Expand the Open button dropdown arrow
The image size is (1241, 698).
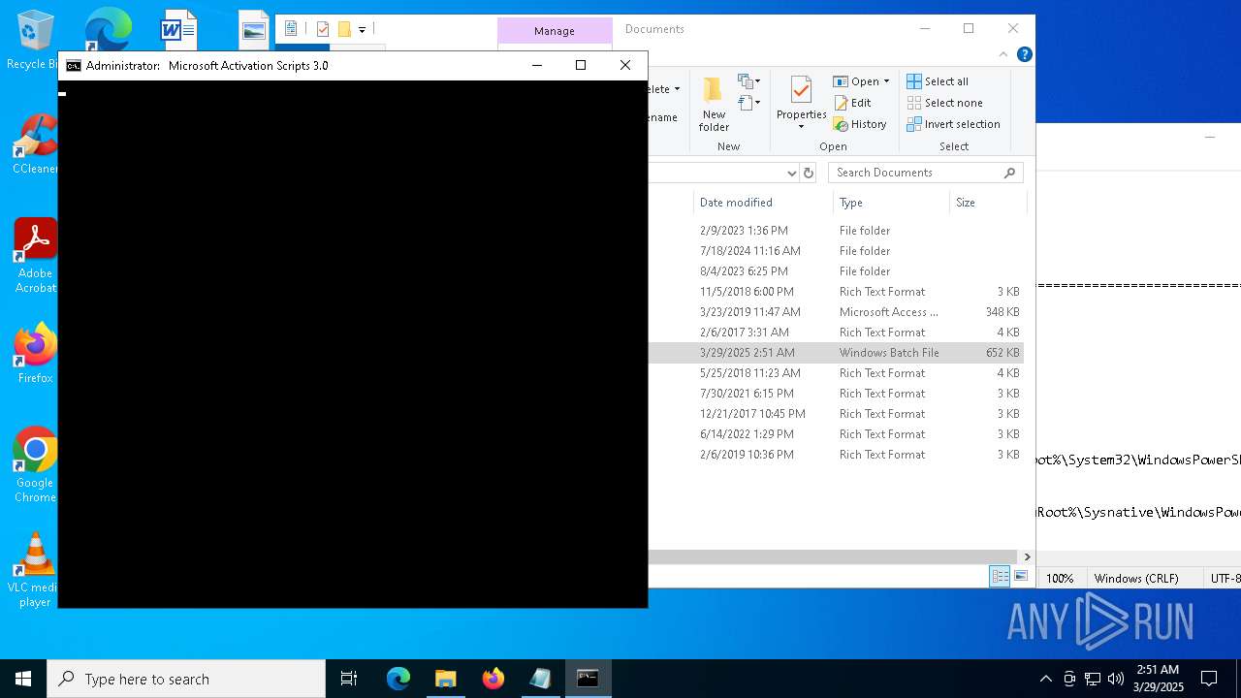[886, 81]
